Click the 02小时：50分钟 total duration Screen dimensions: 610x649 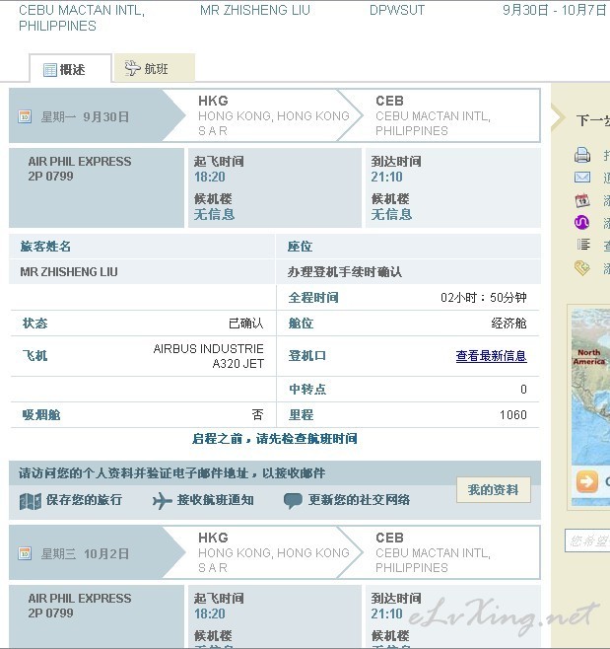pyautogui.click(x=484, y=297)
